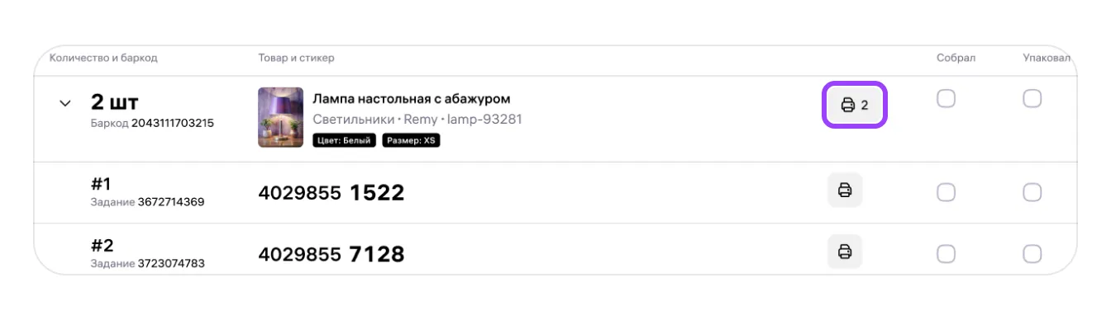Click the Лампа настольная с абажуром title
The width and height of the screenshot is (1111, 320).
pyautogui.click(x=412, y=99)
